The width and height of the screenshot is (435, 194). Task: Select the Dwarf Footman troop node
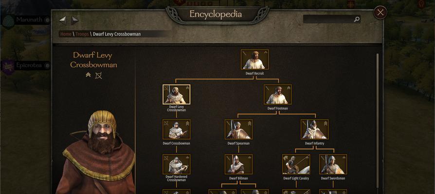tap(278, 95)
